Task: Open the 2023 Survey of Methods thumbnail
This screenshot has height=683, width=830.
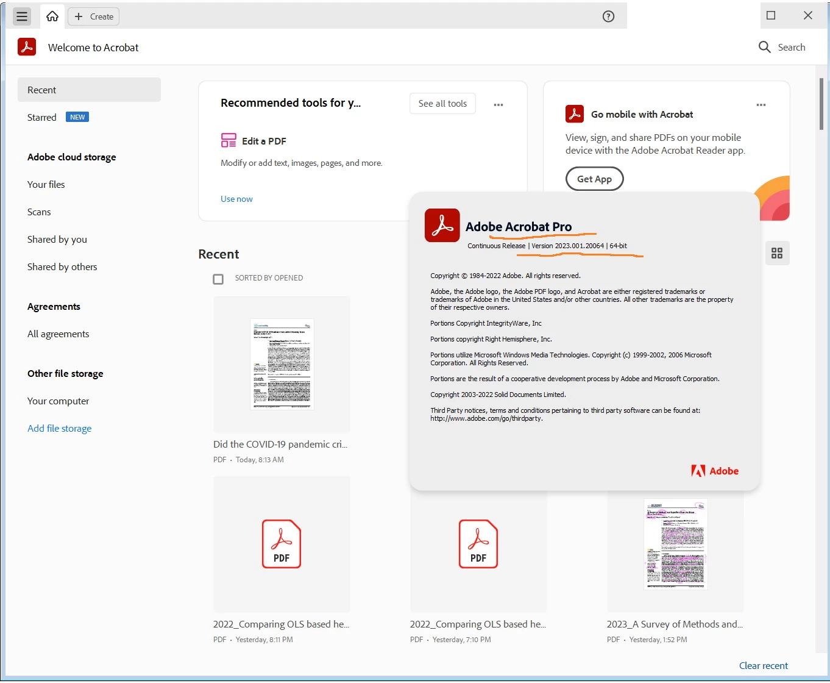Action: tap(675, 544)
